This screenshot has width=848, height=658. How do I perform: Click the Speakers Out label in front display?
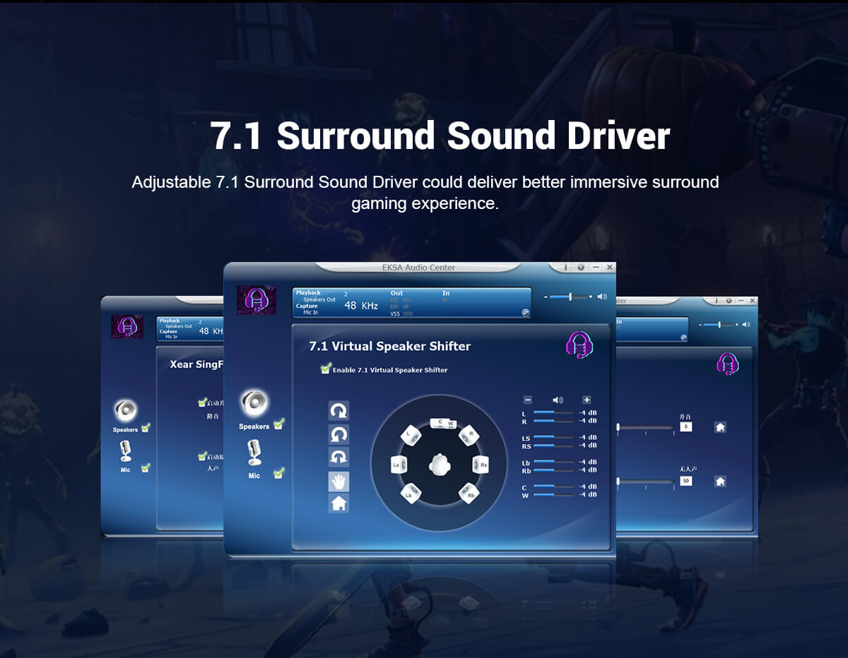(x=319, y=299)
